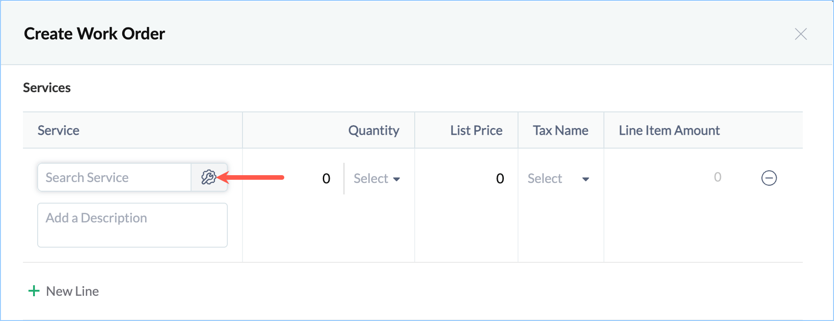This screenshot has width=834, height=321.
Task: Click the Services section heading
Action: 47,88
